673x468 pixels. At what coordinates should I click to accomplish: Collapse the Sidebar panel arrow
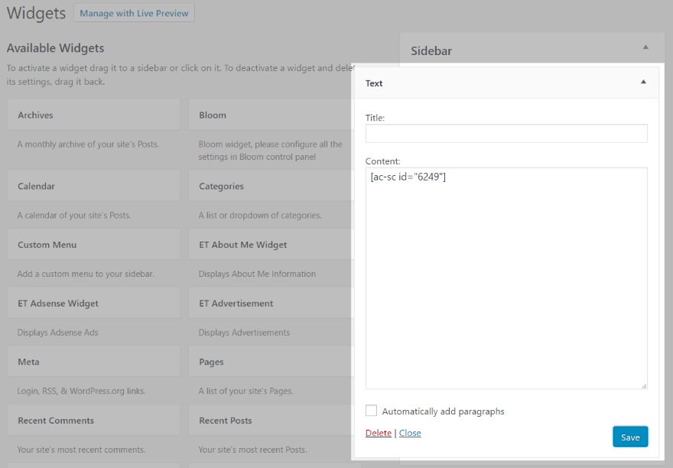coord(645,47)
